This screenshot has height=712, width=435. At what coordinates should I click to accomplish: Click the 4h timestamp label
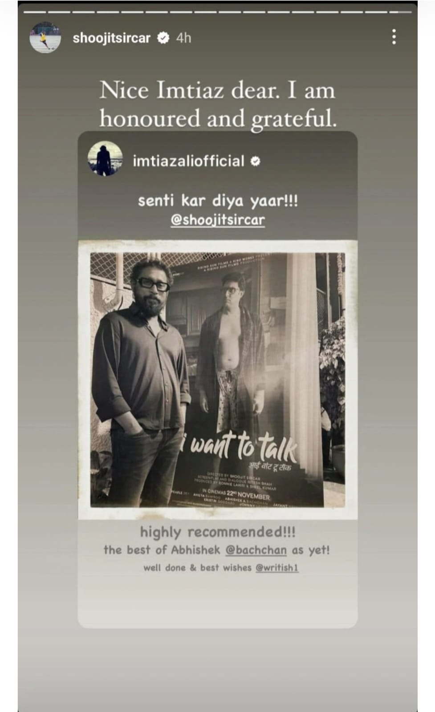[183, 38]
